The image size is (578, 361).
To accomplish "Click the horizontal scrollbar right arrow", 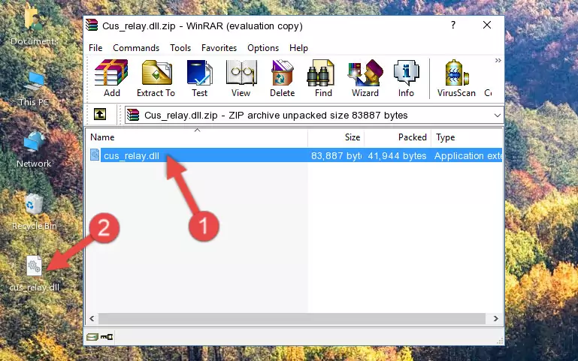I will 496,319.
